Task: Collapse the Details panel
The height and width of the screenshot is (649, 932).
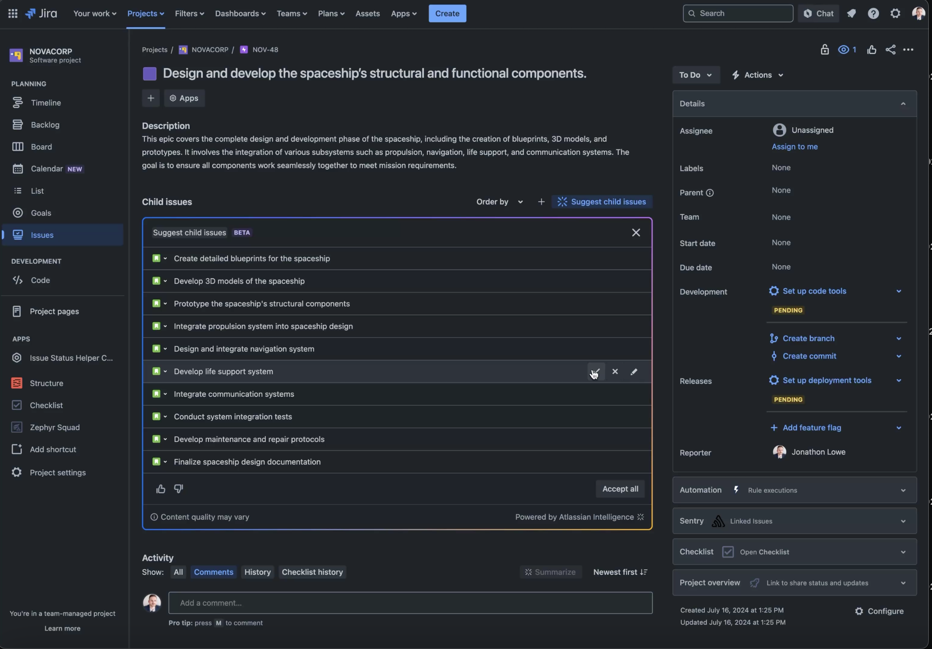Action: 903,104
